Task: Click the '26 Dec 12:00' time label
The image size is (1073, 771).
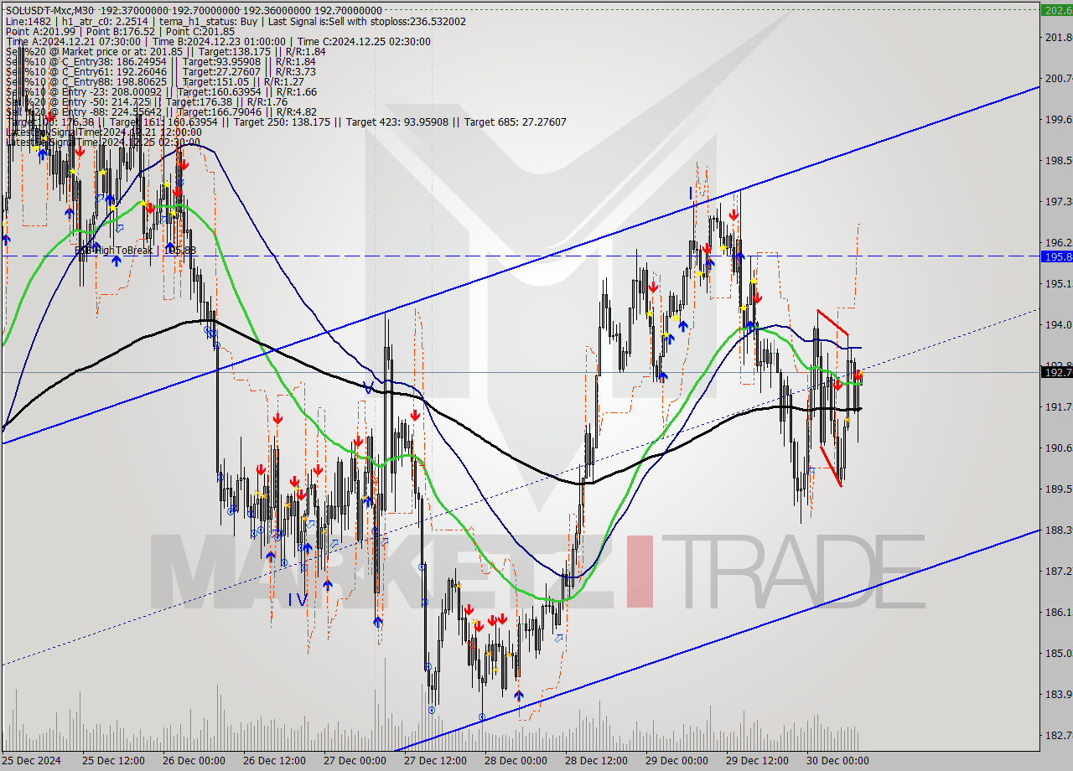Action: click(276, 761)
